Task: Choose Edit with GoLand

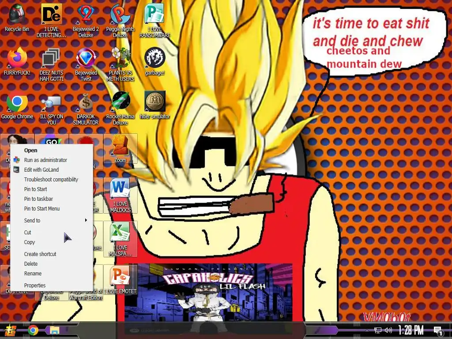Action: click(x=52, y=170)
